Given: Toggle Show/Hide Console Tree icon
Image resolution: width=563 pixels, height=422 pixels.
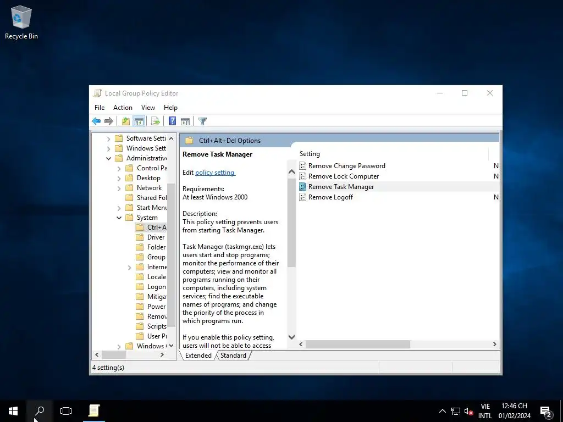Looking at the screenshot, I should pyautogui.click(x=139, y=121).
